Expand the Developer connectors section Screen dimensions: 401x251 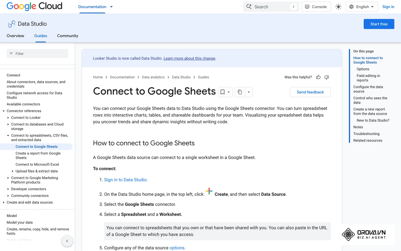[x=8, y=189]
